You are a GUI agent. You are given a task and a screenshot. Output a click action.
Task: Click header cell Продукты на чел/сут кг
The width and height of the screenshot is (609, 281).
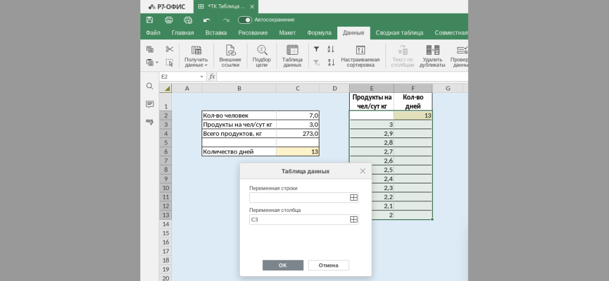372,102
